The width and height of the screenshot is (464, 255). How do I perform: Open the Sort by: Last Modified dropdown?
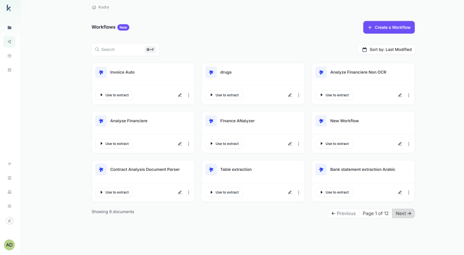coord(386,49)
